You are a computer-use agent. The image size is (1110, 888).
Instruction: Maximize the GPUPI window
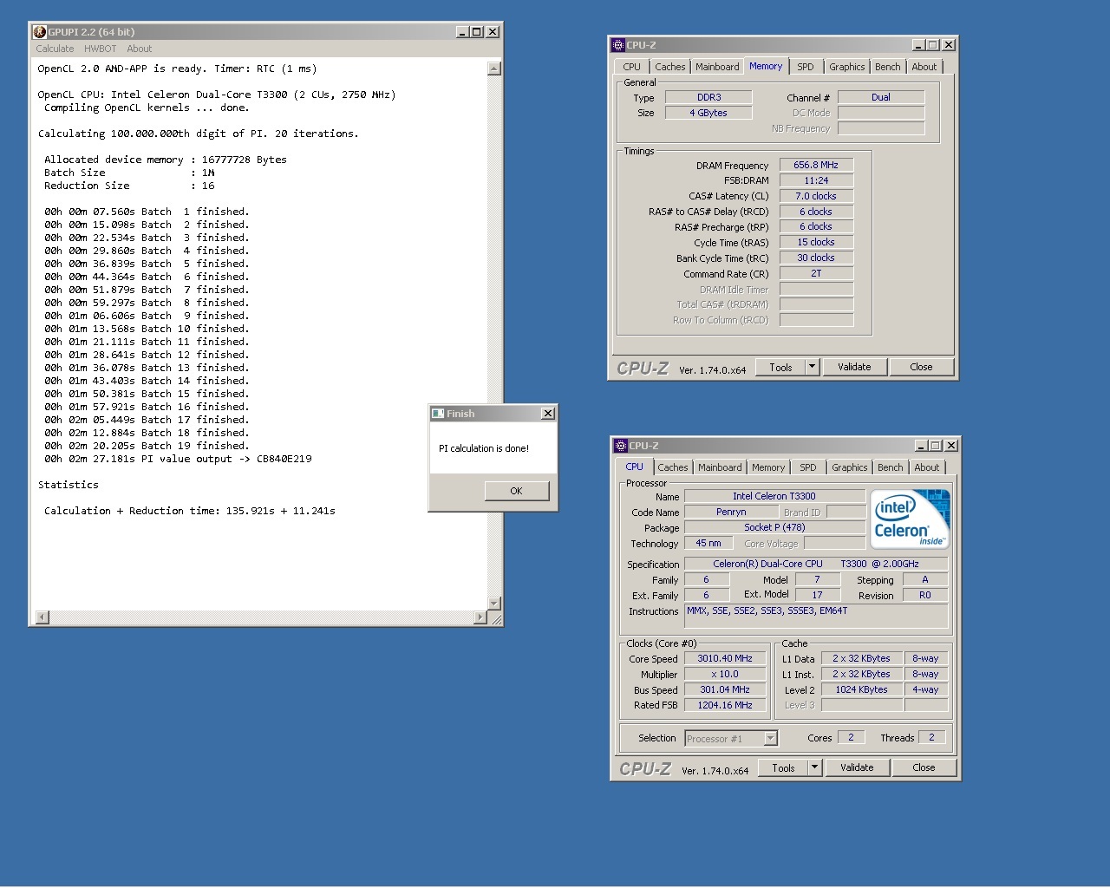(x=476, y=32)
